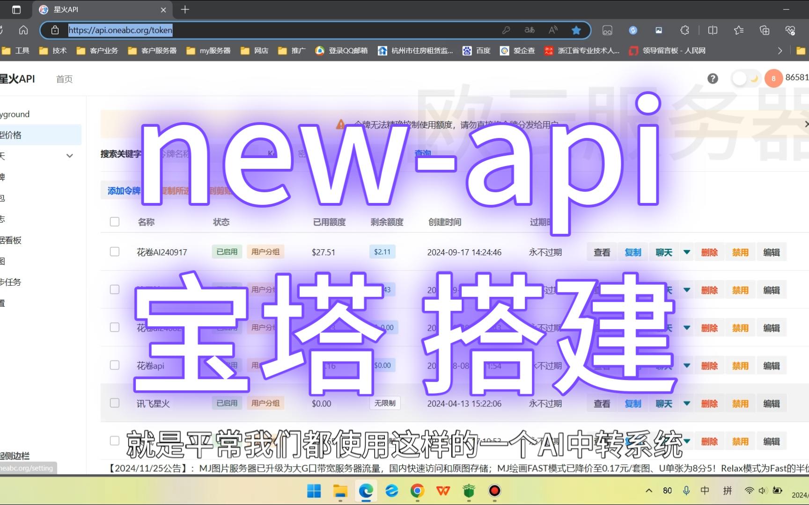Tick the select-all checkbox in table header

pos(115,222)
